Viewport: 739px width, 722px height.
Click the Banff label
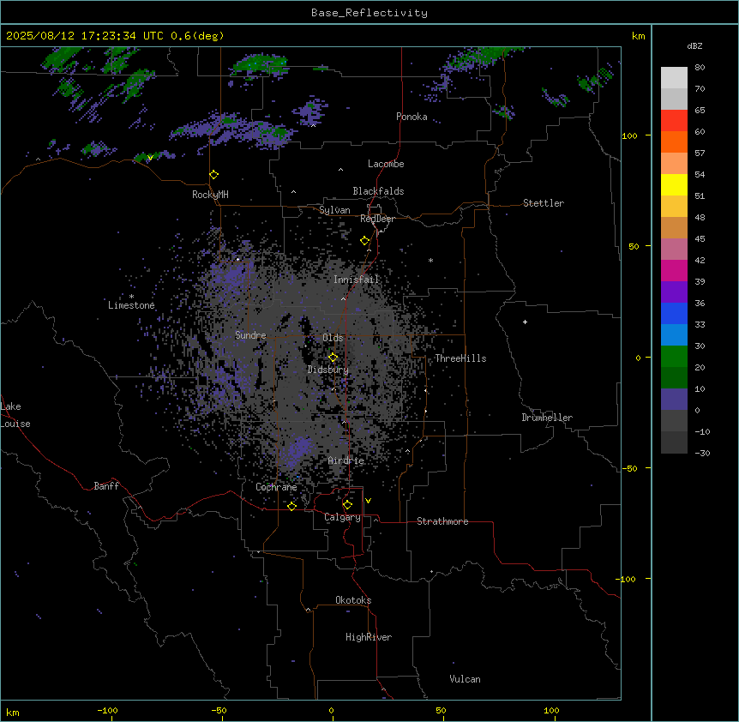pos(106,486)
